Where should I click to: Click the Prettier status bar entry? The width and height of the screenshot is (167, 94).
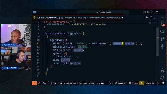pyautogui.click(x=150, y=83)
